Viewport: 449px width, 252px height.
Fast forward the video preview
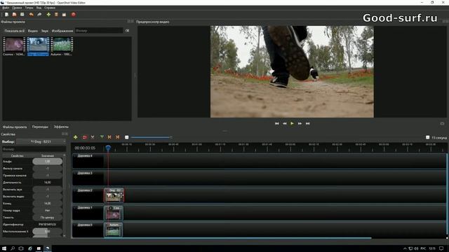[x=300, y=124]
